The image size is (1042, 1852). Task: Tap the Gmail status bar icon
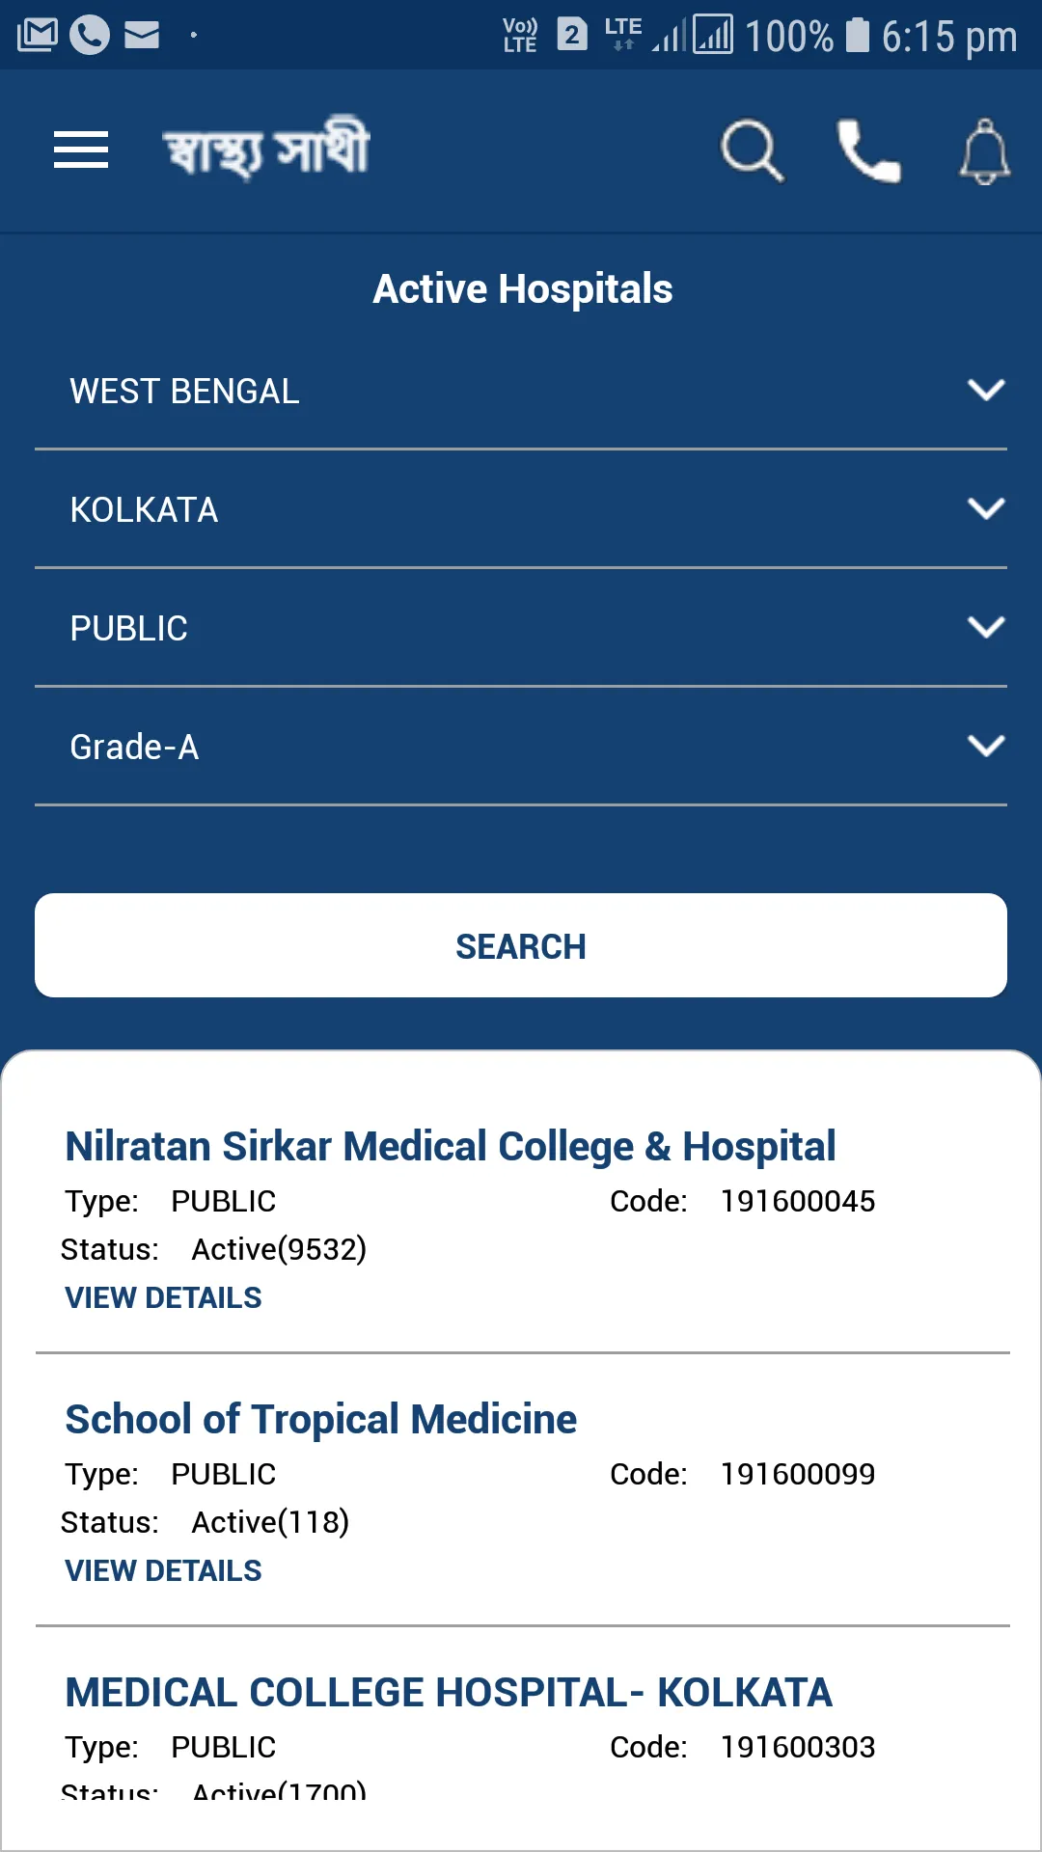(x=38, y=36)
